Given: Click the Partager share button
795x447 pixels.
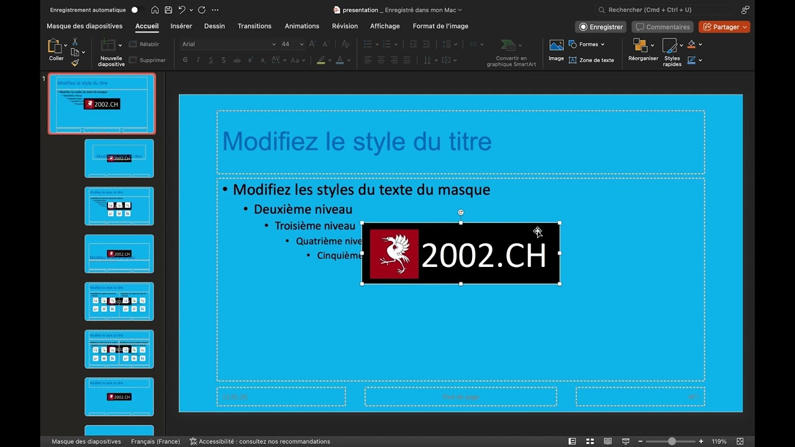Looking at the screenshot, I should tap(724, 27).
